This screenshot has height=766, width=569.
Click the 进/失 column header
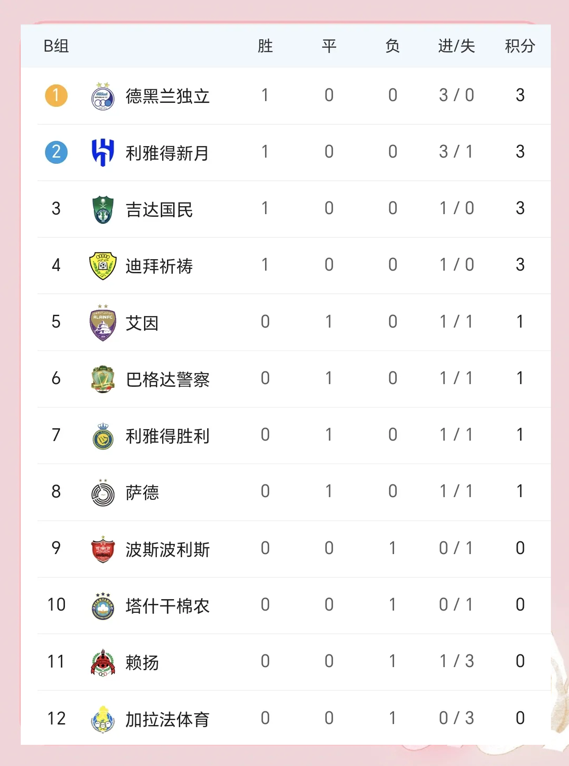(x=456, y=46)
